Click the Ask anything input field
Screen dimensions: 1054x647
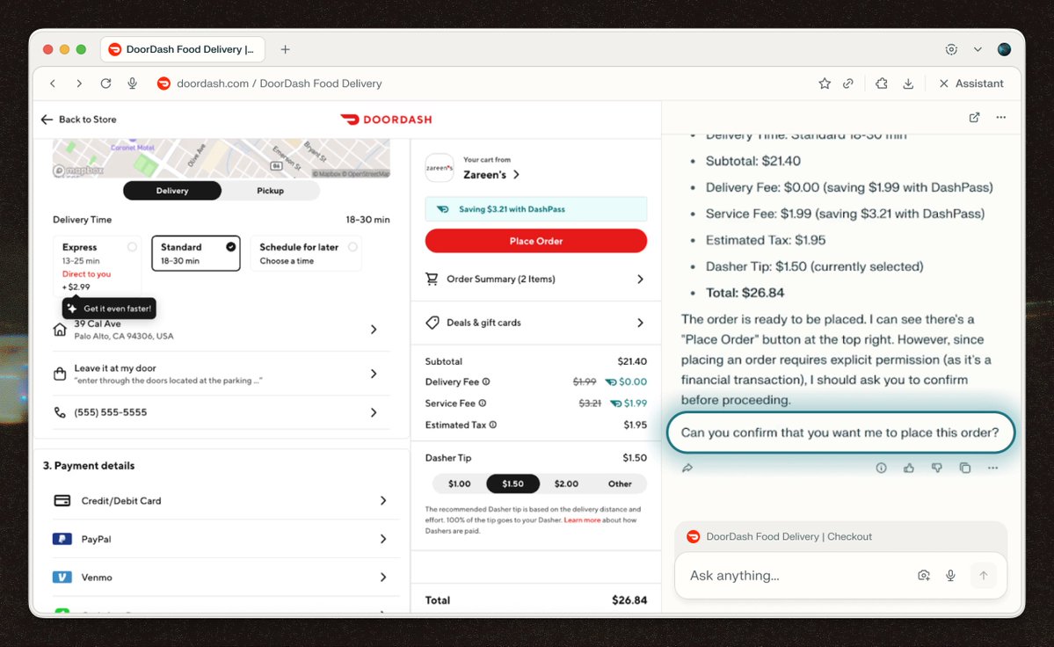click(x=791, y=576)
